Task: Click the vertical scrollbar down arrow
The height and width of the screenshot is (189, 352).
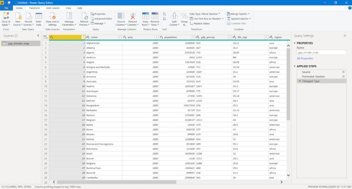Action: pos(289,175)
